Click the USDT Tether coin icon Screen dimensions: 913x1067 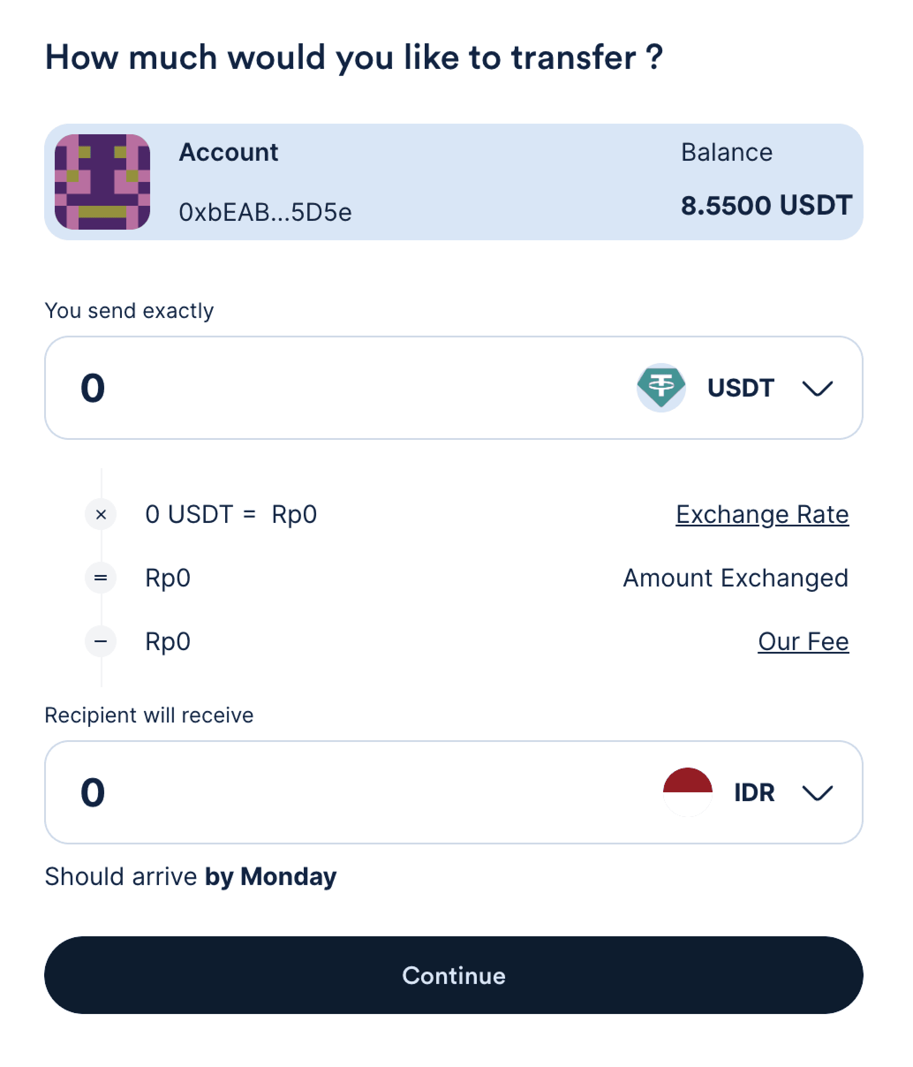point(661,388)
